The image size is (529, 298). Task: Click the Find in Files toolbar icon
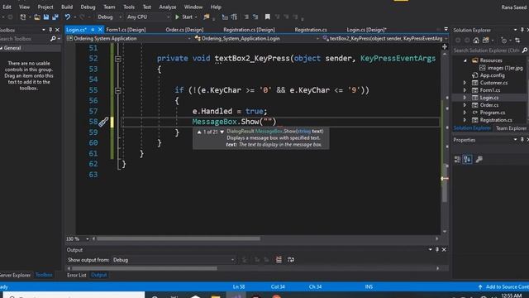(206, 17)
